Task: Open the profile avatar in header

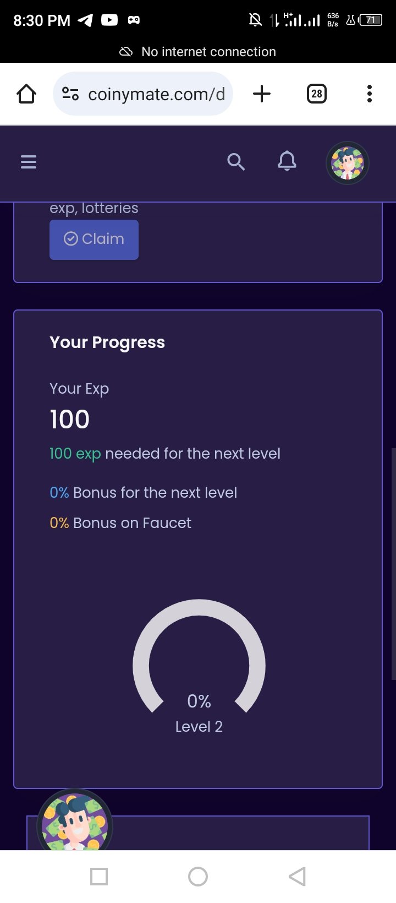Action: [347, 163]
